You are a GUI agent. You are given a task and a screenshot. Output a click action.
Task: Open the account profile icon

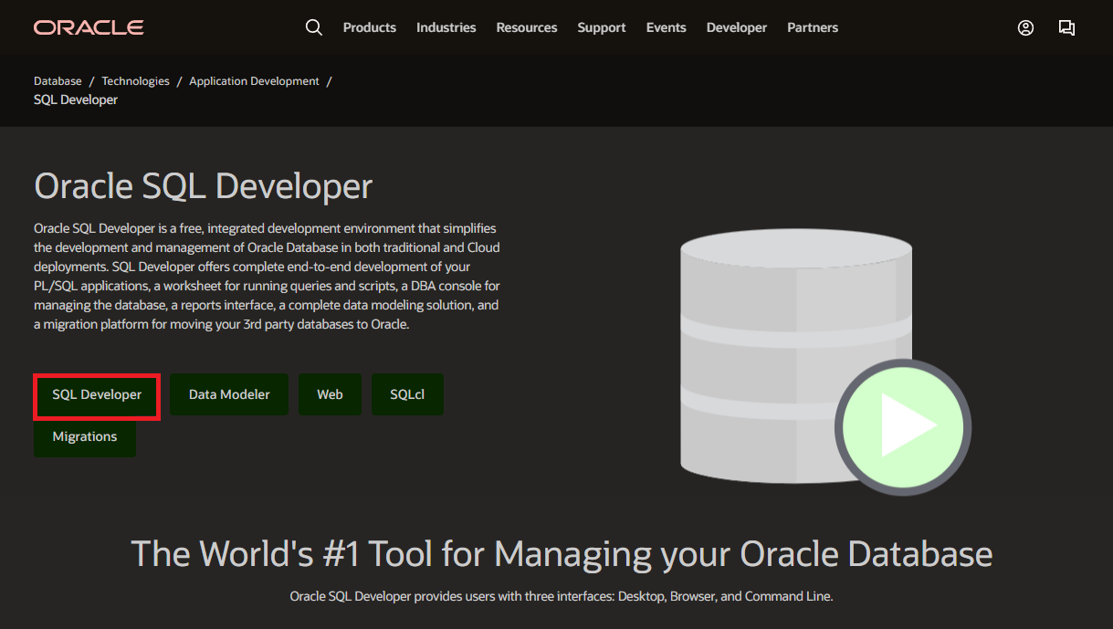(1025, 27)
